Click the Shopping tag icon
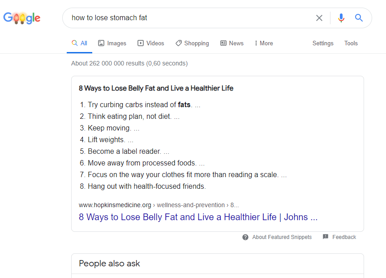The image size is (386, 278). [179, 43]
